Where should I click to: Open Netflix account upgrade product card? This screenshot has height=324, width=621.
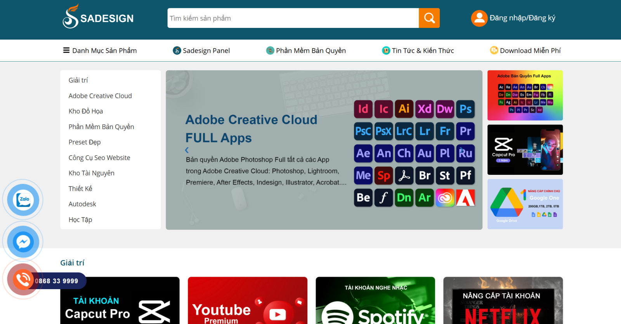pyautogui.click(x=503, y=300)
